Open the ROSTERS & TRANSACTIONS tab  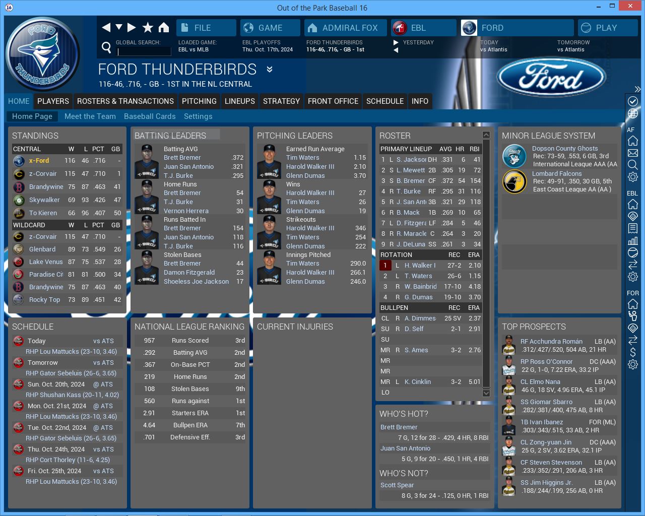point(125,101)
